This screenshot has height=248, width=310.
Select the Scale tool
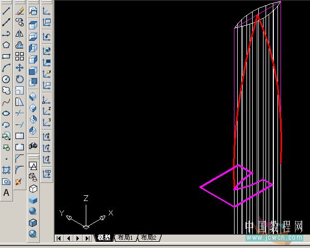[x=20, y=90]
